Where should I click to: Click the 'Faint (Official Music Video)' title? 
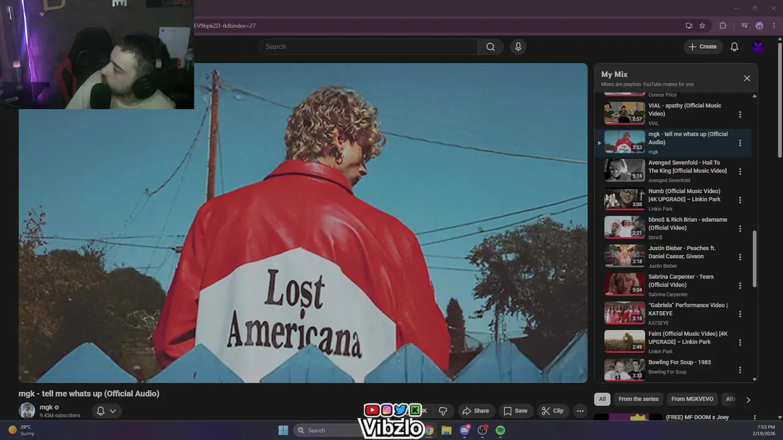[688, 338]
